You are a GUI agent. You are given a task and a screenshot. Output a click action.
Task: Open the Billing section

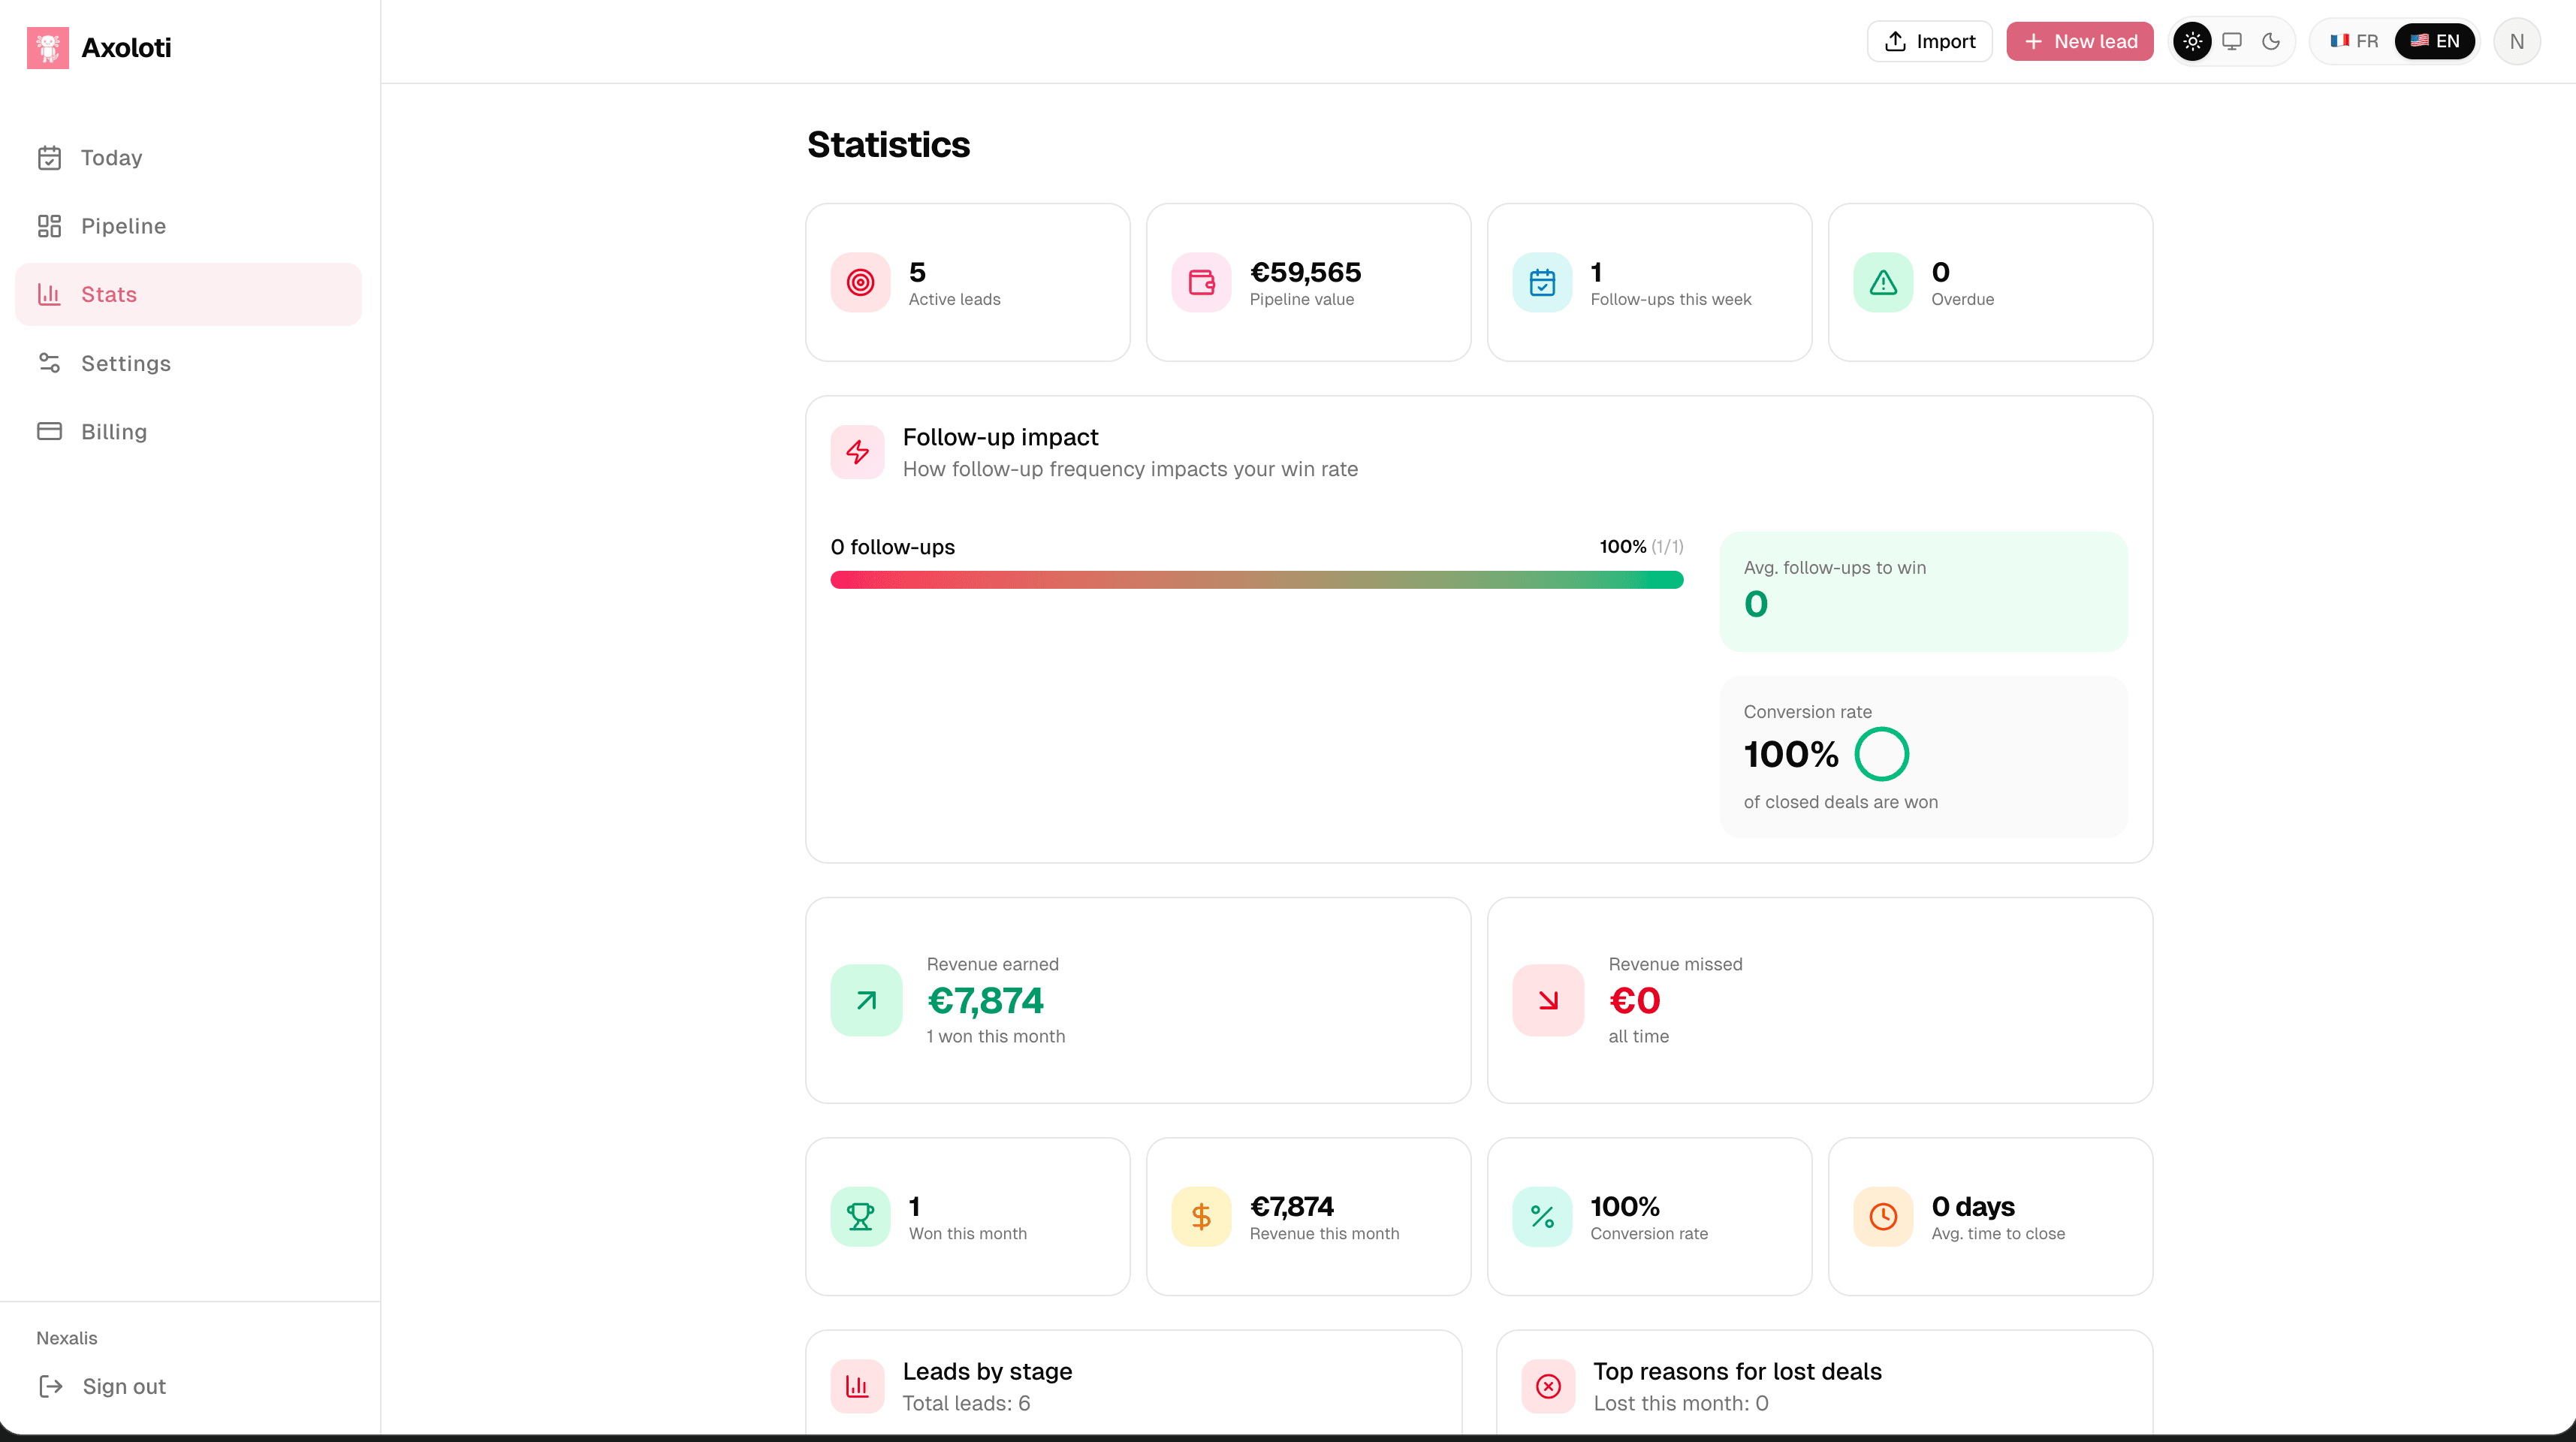[188, 431]
